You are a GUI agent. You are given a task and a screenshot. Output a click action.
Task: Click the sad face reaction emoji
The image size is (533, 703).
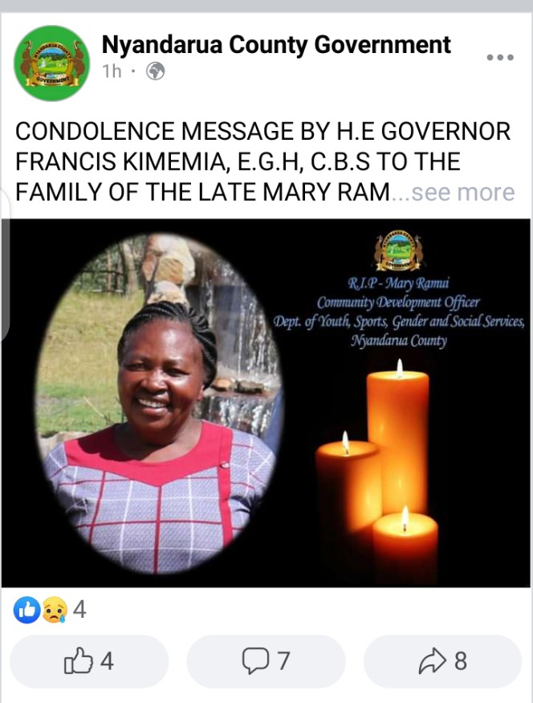[x=55, y=610]
